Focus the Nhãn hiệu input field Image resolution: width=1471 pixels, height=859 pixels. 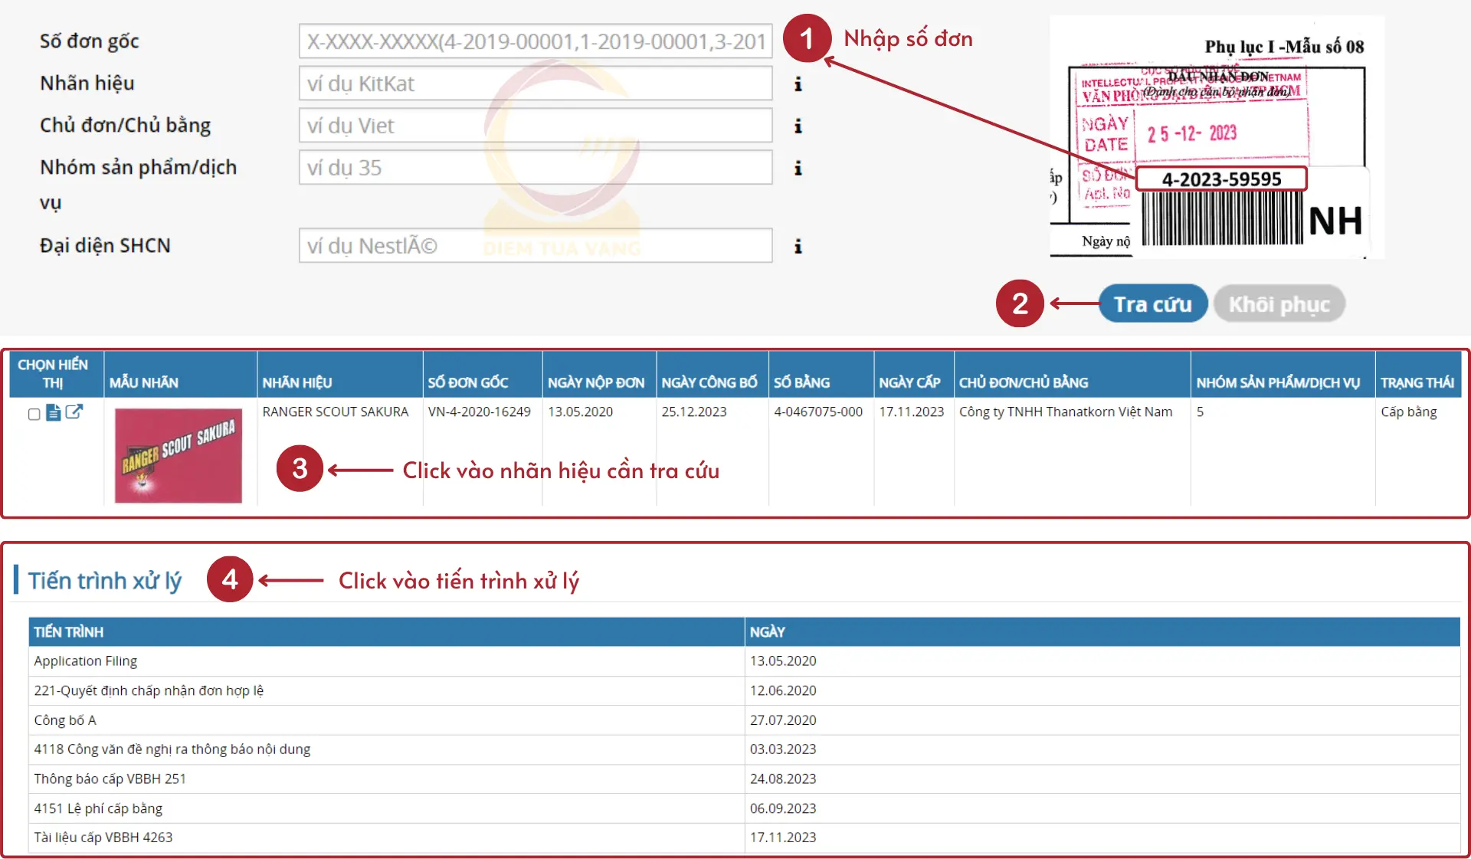point(536,84)
